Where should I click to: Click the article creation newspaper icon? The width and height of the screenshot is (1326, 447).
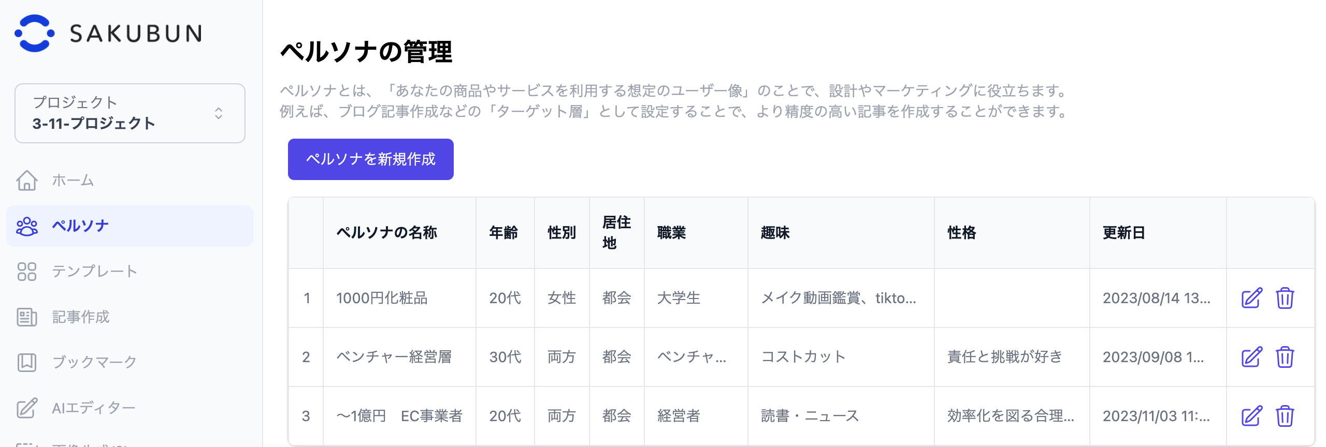[x=27, y=317]
